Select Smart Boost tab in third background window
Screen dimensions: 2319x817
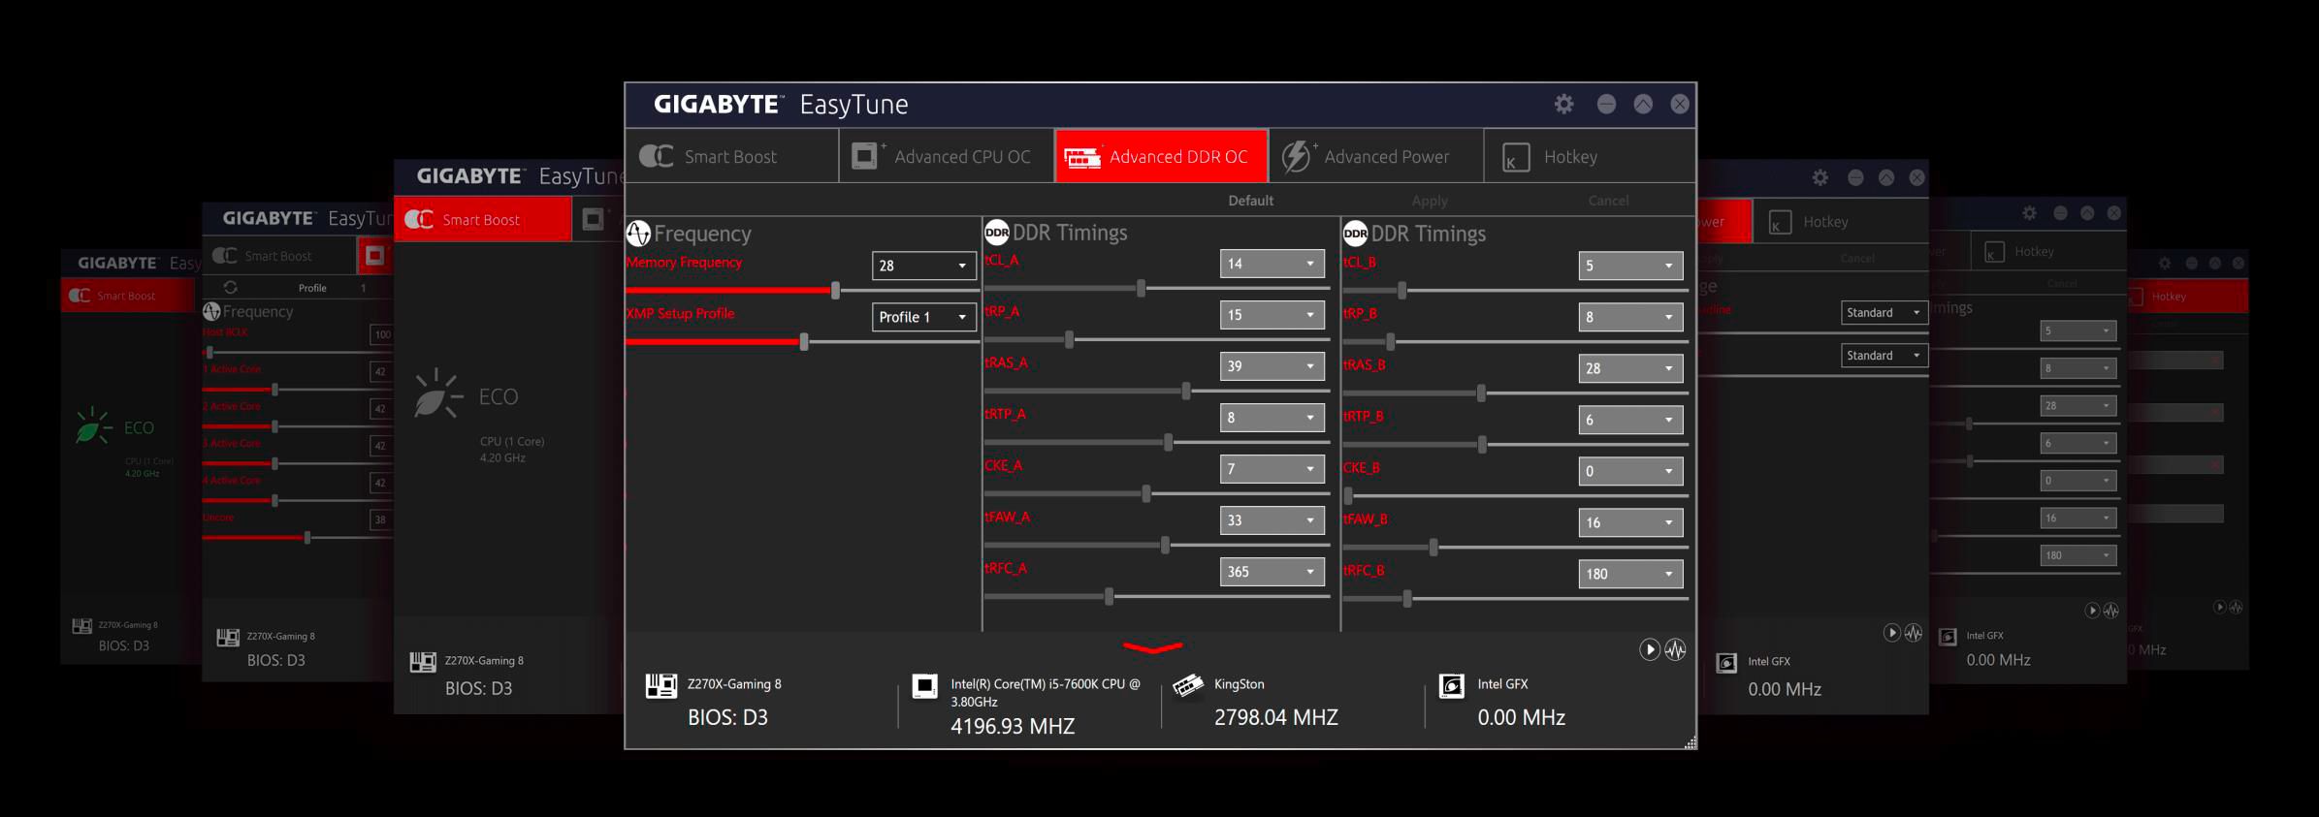(x=483, y=219)
